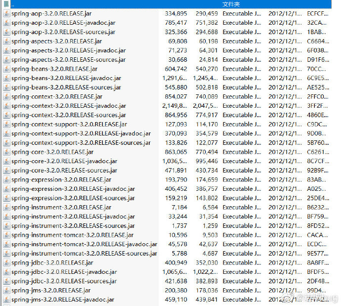
Task: Click checksum value A025...
Action: coord(316,189)
